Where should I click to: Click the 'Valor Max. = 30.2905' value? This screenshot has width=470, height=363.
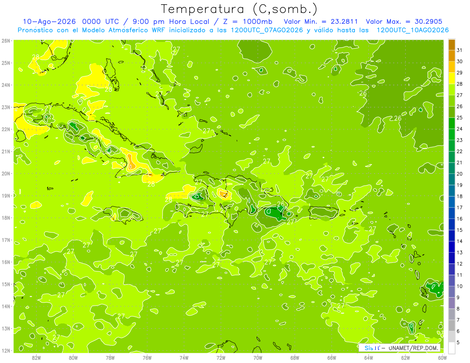(x=404, y=21)
